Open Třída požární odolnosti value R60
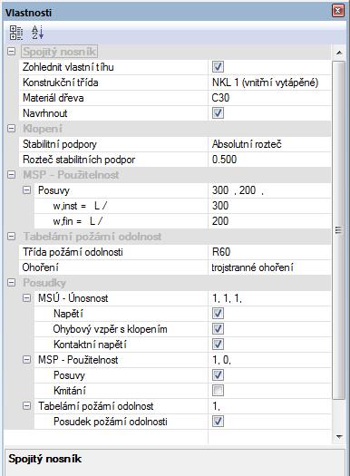This screenshot has height=476, width=350. (x=269, y=252)
